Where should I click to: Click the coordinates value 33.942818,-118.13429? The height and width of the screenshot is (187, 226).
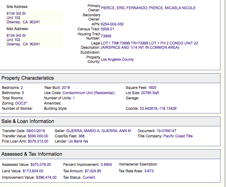[x=158, y=109]
